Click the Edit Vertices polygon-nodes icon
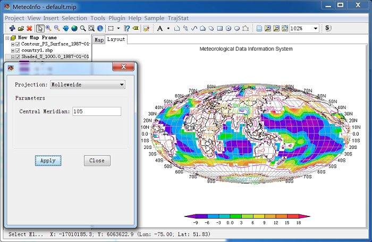The width and height of the screenshot is (372, 242). [246, 28]
